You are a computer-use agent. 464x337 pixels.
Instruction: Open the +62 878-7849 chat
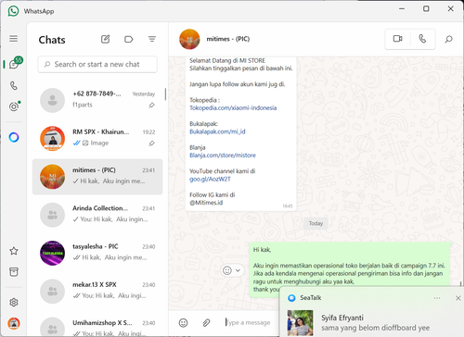pyautogui.click(x=97, y=100)
